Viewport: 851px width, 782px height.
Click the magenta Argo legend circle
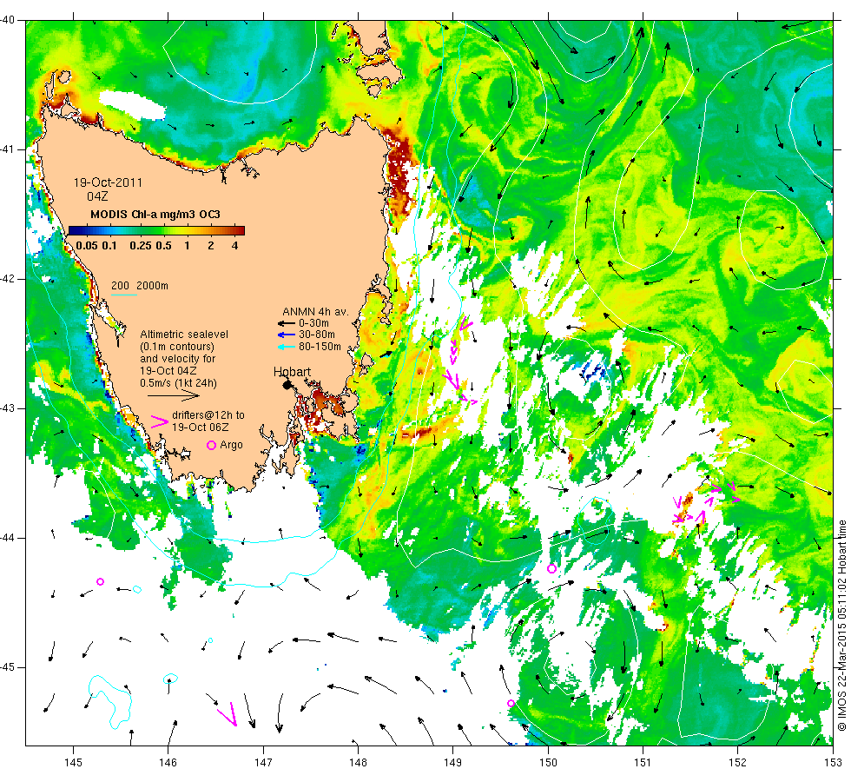pyautogui.click(x=212, y=445)
